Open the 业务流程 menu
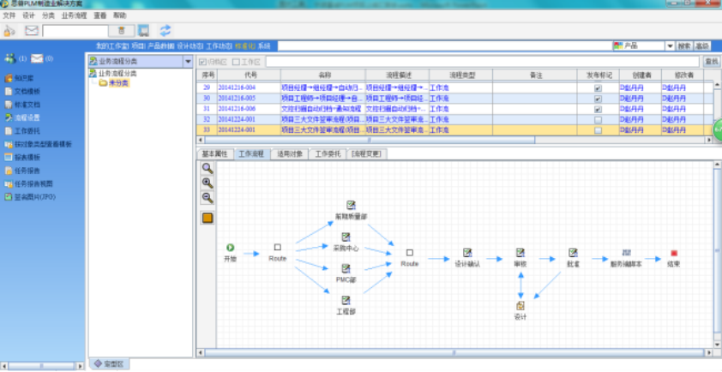Viewport: 722px width, 372px height. (74, 15)
